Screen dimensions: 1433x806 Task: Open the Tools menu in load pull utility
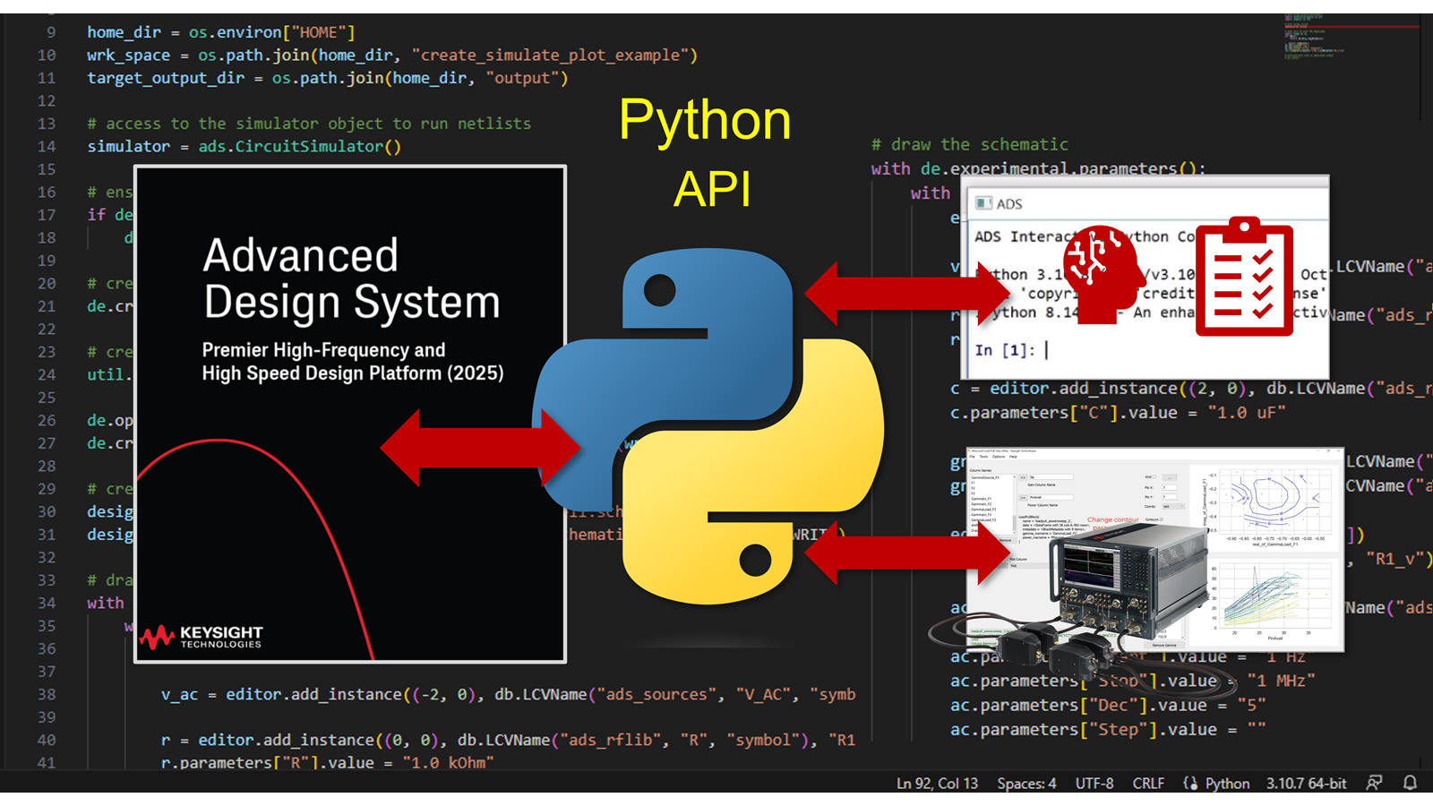pos(983,457)
